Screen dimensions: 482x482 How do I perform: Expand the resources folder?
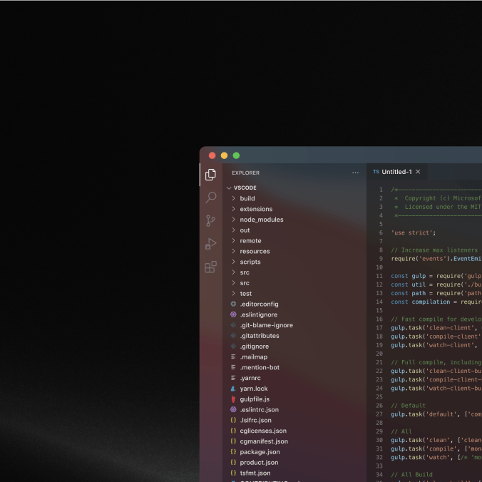pyautogui.click(x=255, y=252)
